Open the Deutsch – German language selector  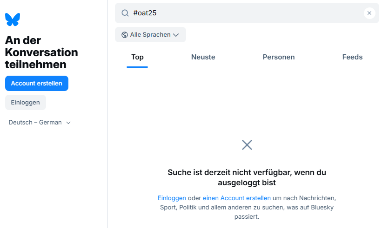(x=35, y=123)
